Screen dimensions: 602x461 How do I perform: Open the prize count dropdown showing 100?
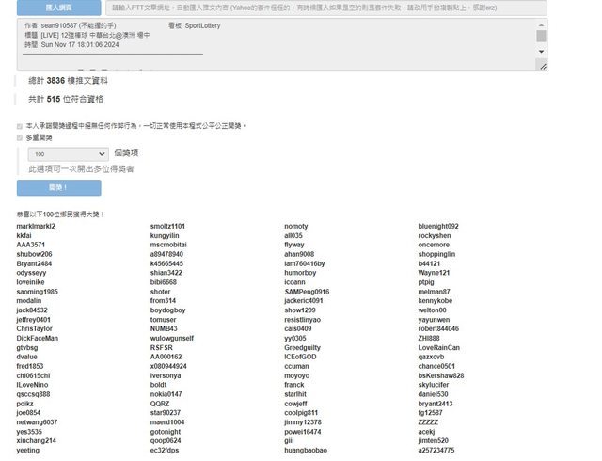70,153
